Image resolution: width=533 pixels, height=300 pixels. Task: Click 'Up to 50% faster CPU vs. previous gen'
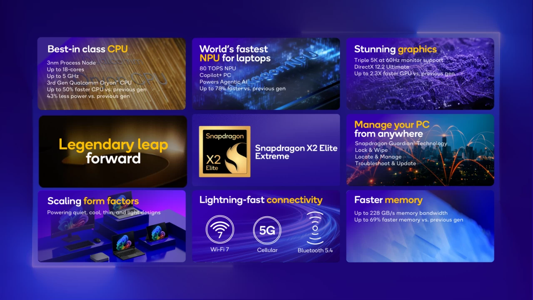tap(97, 90)
